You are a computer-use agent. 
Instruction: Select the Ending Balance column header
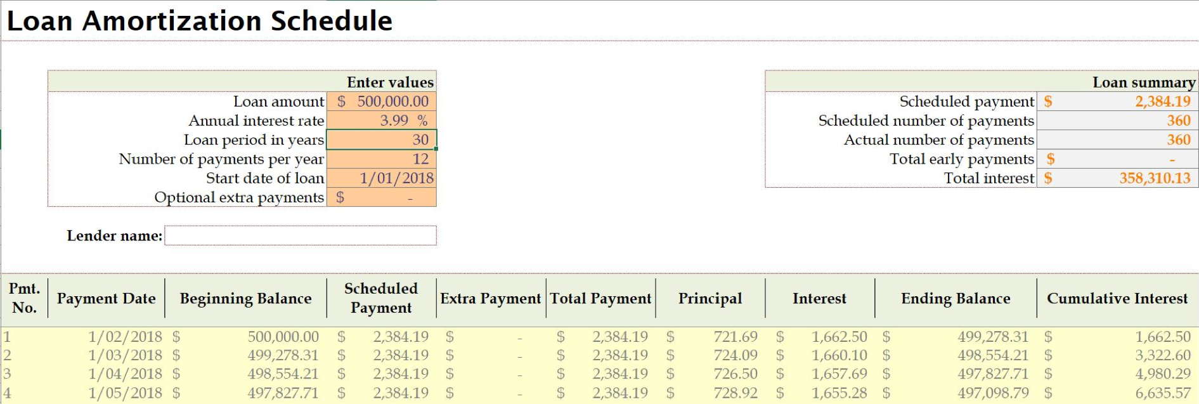click(x=955, y=298)
